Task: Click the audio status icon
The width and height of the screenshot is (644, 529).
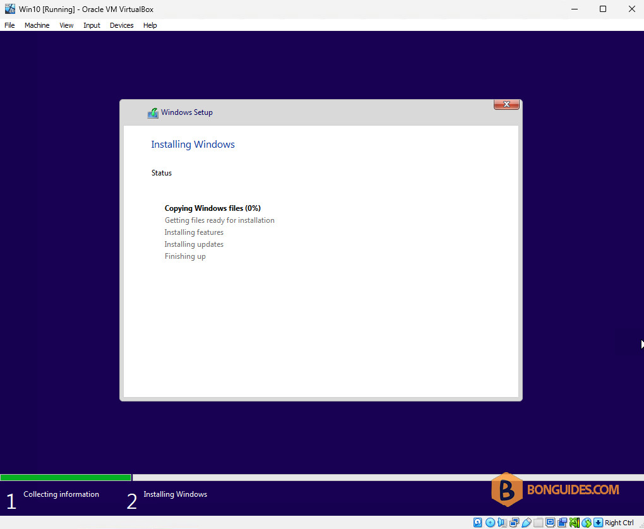Action: coord(502,523)
